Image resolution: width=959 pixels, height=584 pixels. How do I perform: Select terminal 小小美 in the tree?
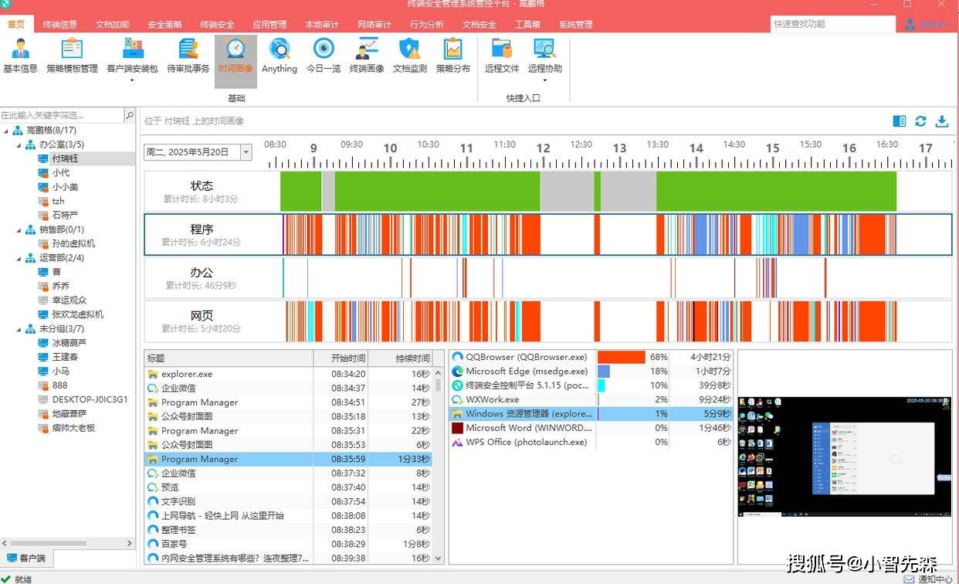coord(65,187)
